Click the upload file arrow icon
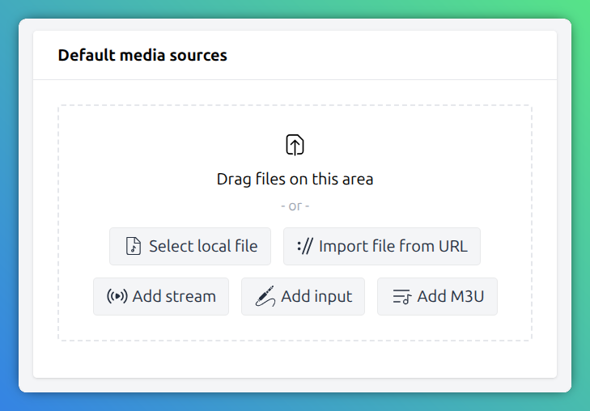 (x=295, y=145)
